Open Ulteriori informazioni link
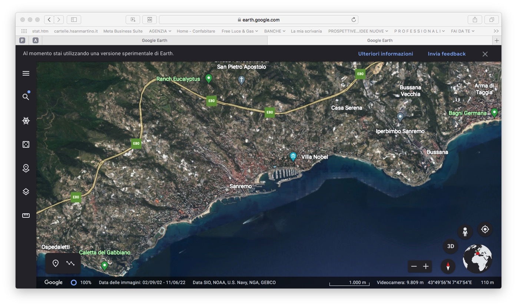 click(x=385, y=54)
